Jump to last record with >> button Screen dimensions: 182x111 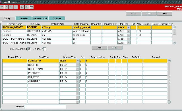pos(16,7)
